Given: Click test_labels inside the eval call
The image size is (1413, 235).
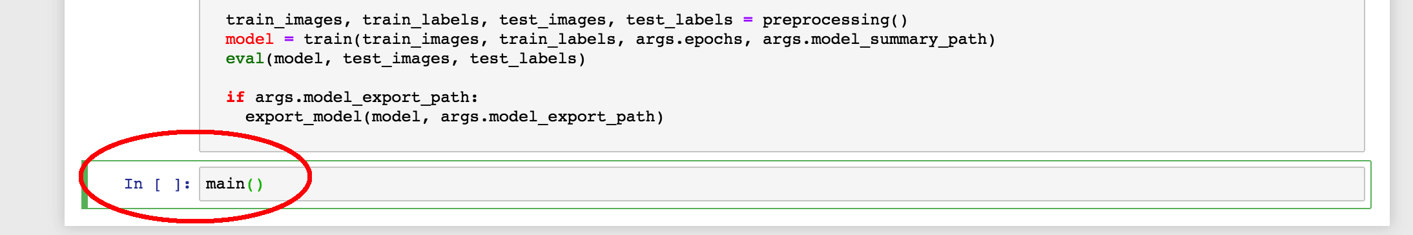Looking at the screenshot, I should (522, 59).
